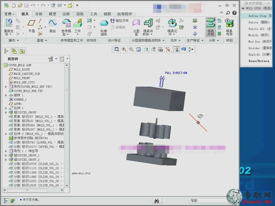Click the model tree scroll down arrow
Viewport: 275px width, 206px height.
coord(67,185)
